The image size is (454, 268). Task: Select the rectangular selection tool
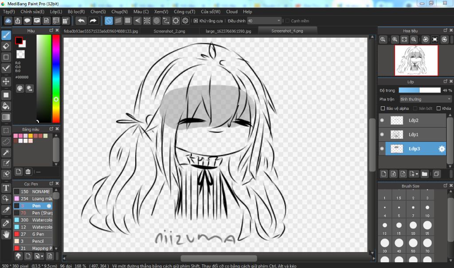click(x=6, y=131)
